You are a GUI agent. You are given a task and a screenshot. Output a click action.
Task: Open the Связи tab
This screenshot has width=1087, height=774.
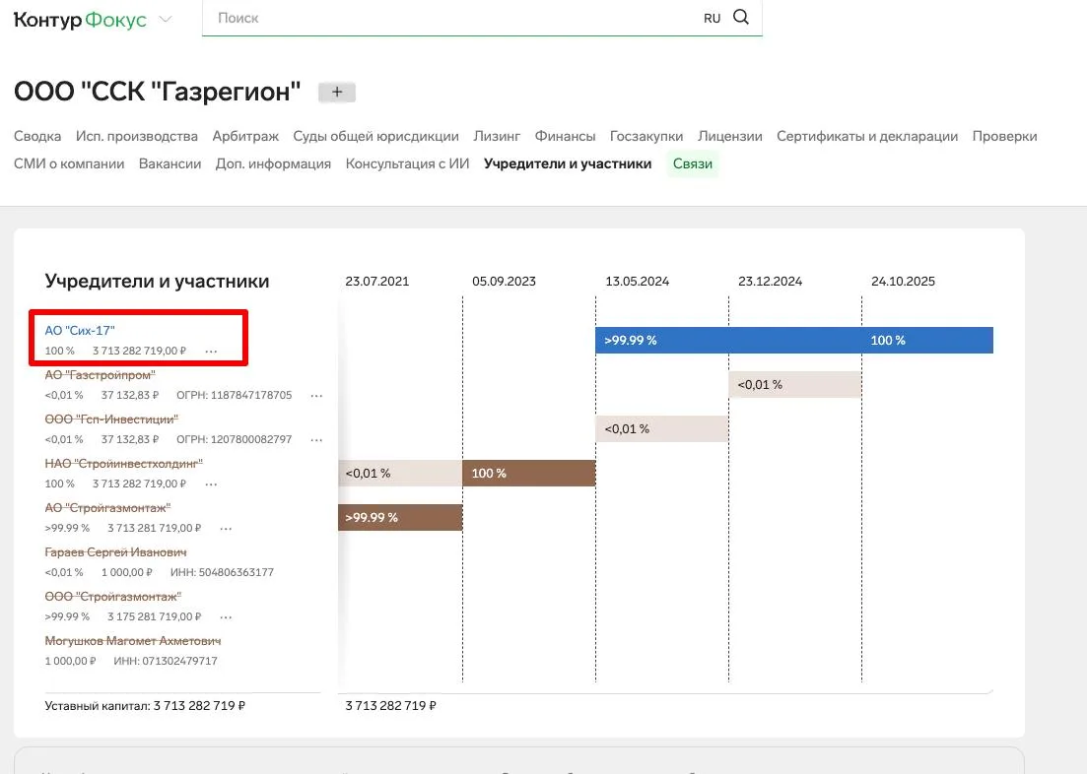point(692,163)
